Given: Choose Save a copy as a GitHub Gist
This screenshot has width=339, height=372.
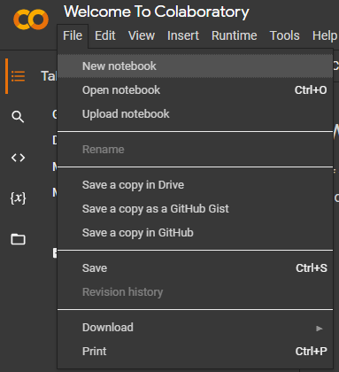Looking at the screenshot, I should [195, 209].
